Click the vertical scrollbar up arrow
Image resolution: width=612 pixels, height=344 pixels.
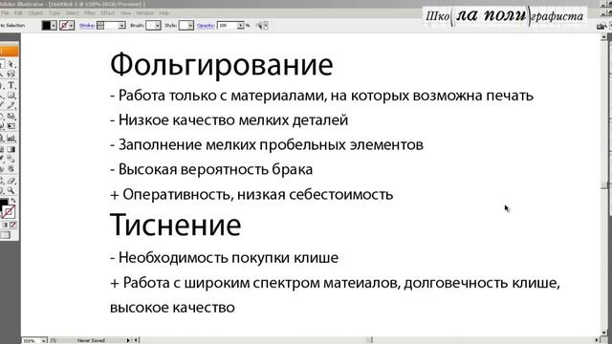tap(604, 37)
